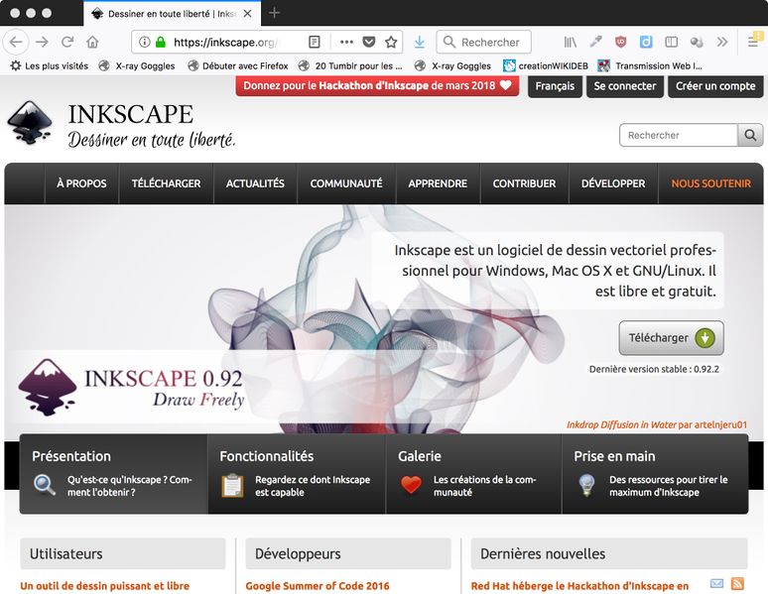
Task: Open the CONTRIBUER menu
Action: pos(524,183)
